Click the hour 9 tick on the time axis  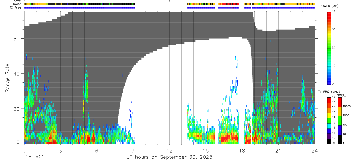[x=133, y=151]
